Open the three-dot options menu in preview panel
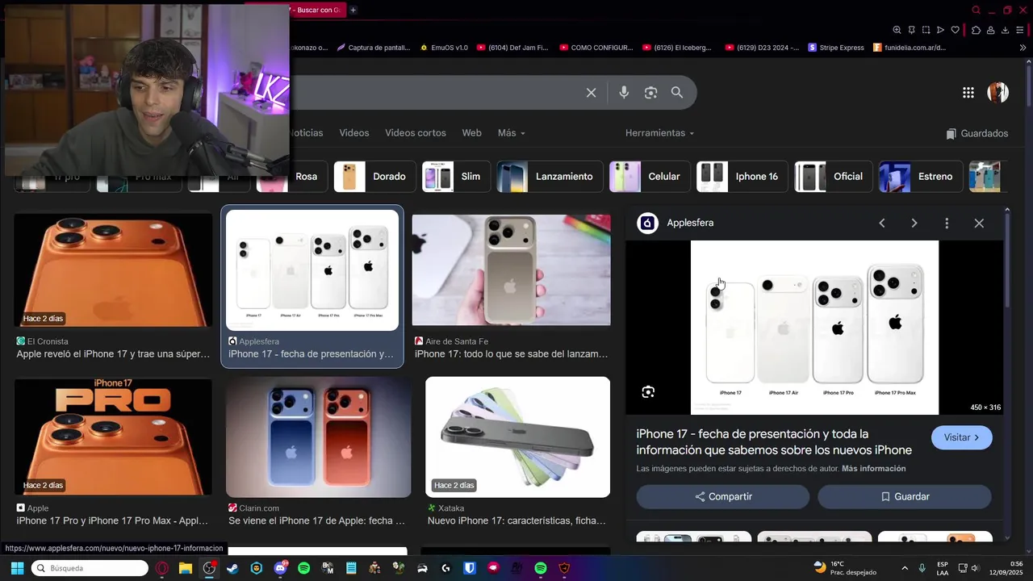 coord(947,223)
